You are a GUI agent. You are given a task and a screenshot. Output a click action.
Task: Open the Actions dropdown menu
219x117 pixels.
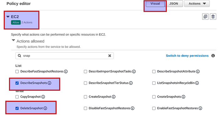click(197, 4)
